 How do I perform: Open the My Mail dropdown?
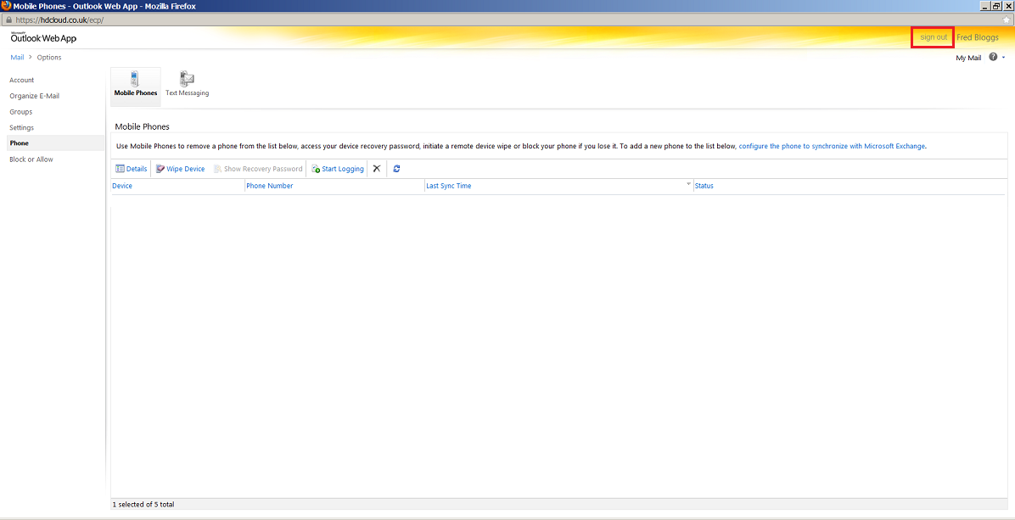968,59
